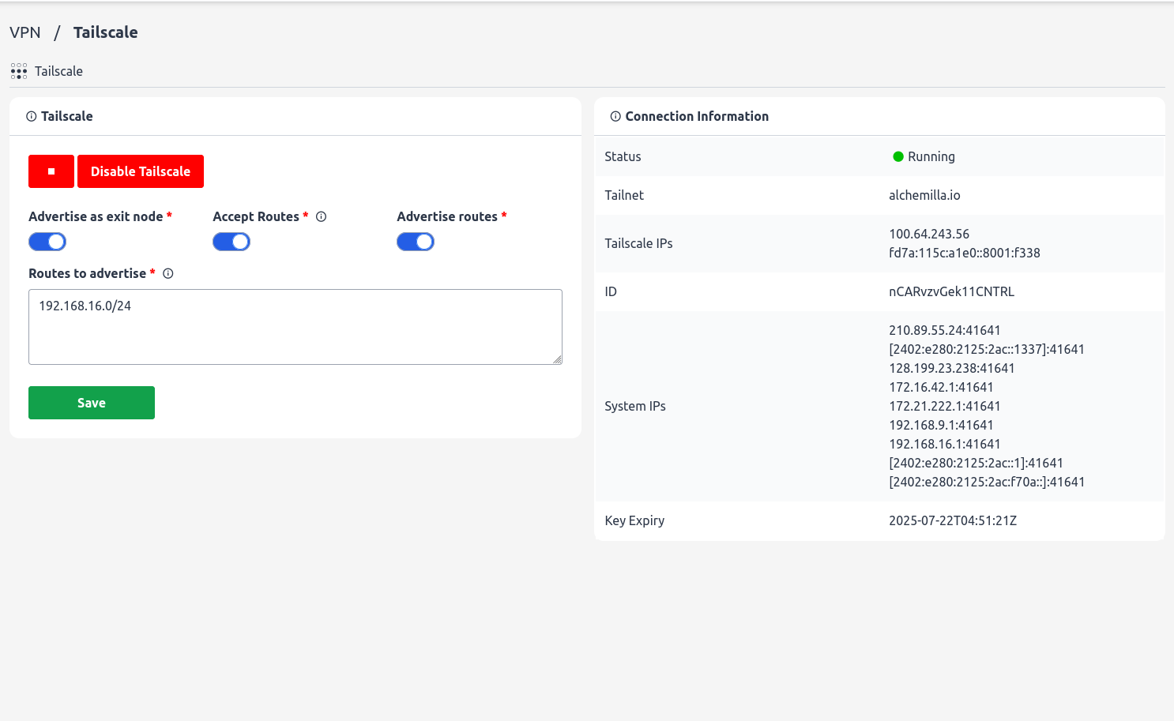Click info icon beside Tailscale panel title
The width and height of the screenshot is (1174, 721).
coord(32,116)
